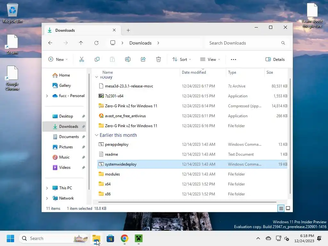Collapse the Earlier this month group
The image size is (328, 246).
click(x=96, y=135)
